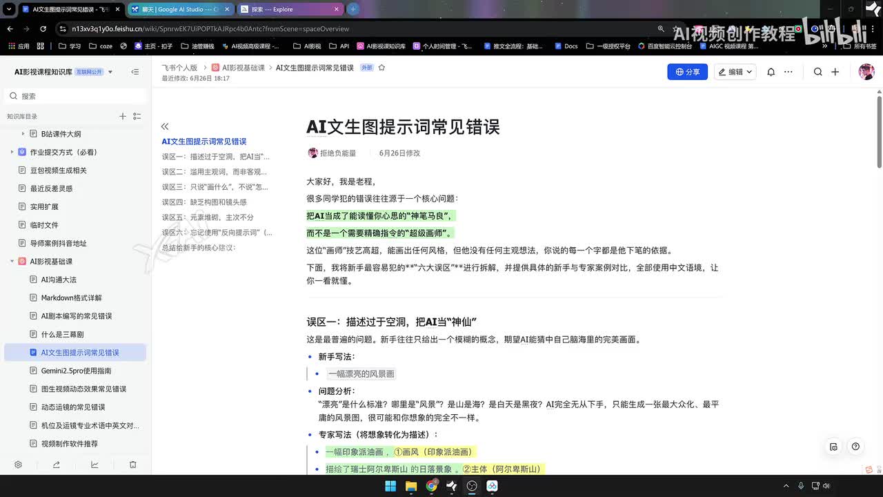The height and width of the screenshot is (497, 883).
Task: Open the Docs bookmark
Action: pyautogui.click(x=566, y=46)
